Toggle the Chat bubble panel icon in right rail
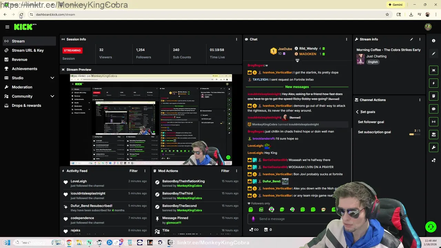Screen dimensions: 441x248 [x=433, y=109]
